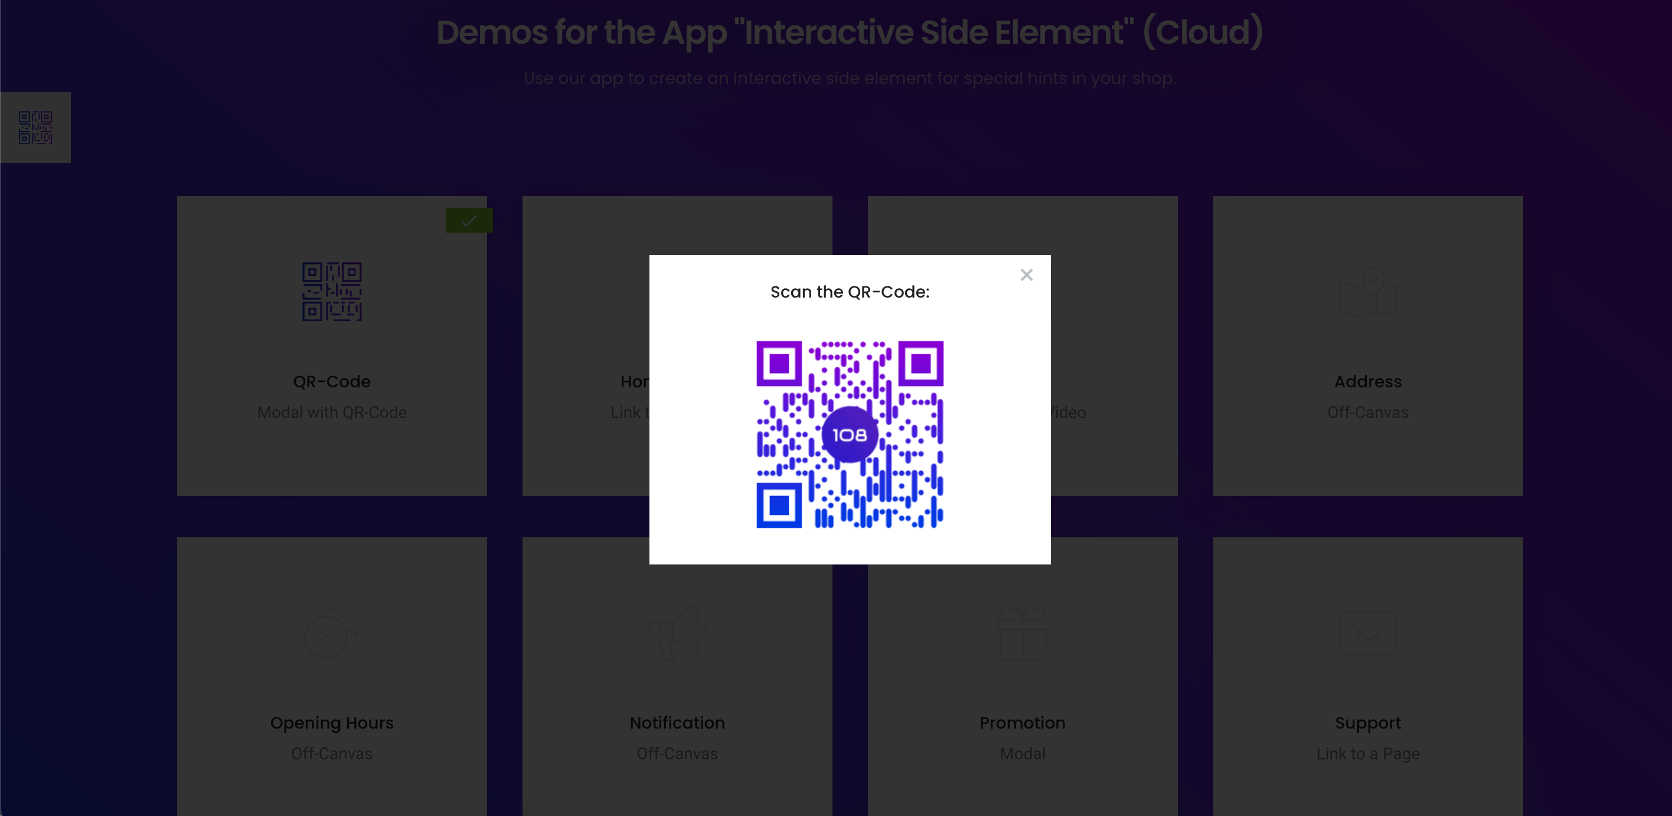Click the QR-Code card icon
Screen dimensions: 1672x816
click(x=332, y=292)
